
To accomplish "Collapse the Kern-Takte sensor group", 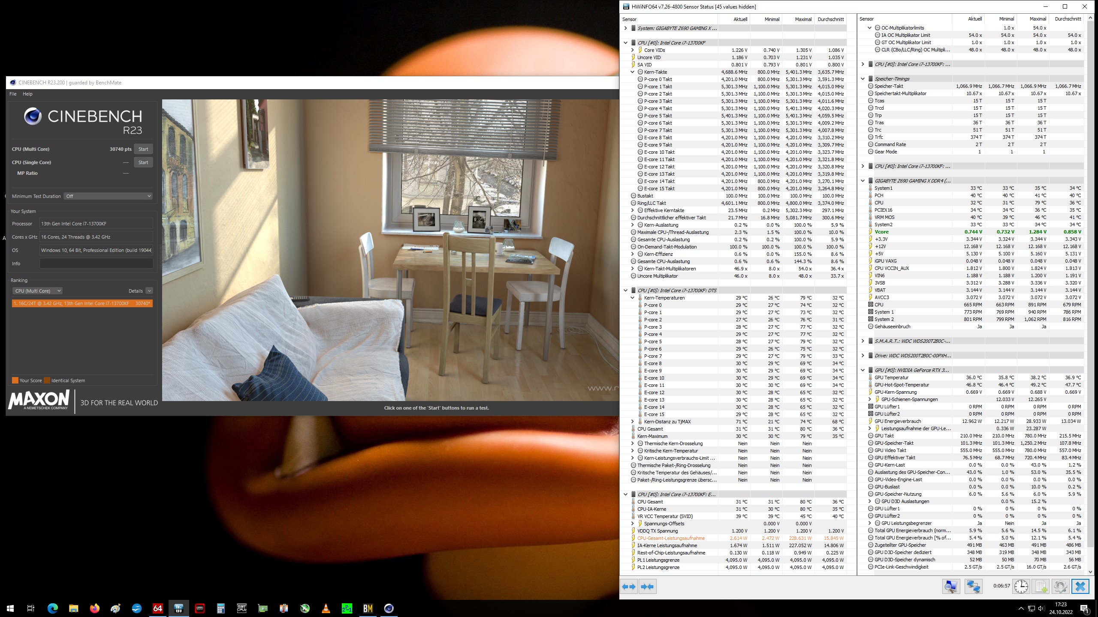I will [x=632, y=72].
